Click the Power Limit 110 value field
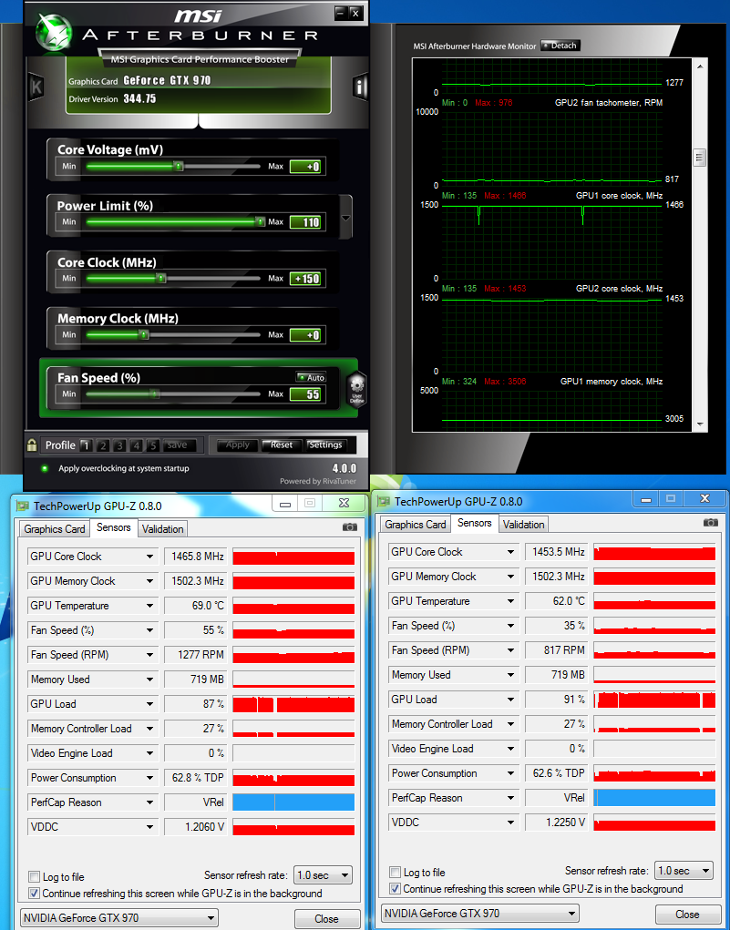Viewport: 730px width, 930px height. 305,222
